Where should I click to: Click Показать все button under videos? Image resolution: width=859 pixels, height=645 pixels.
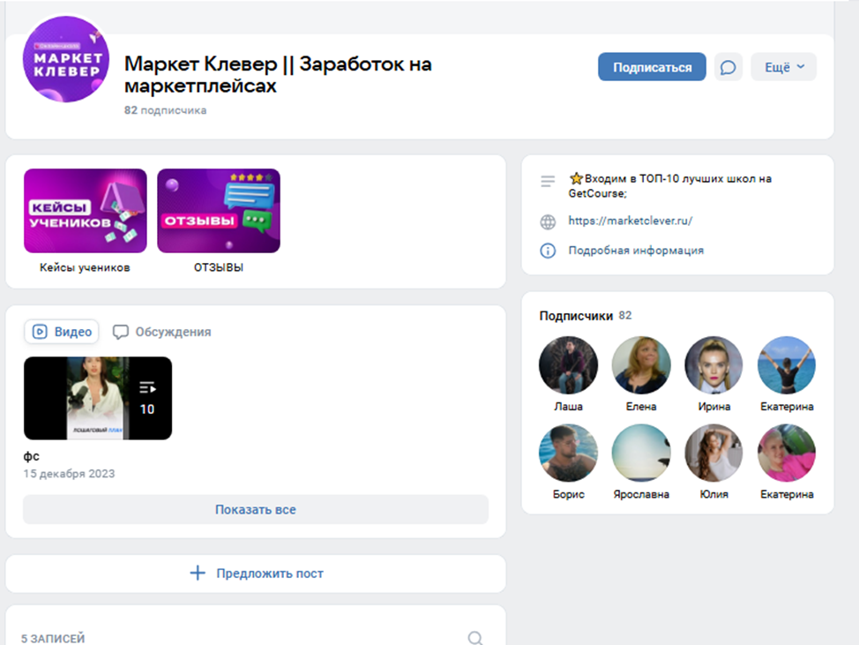256,510
